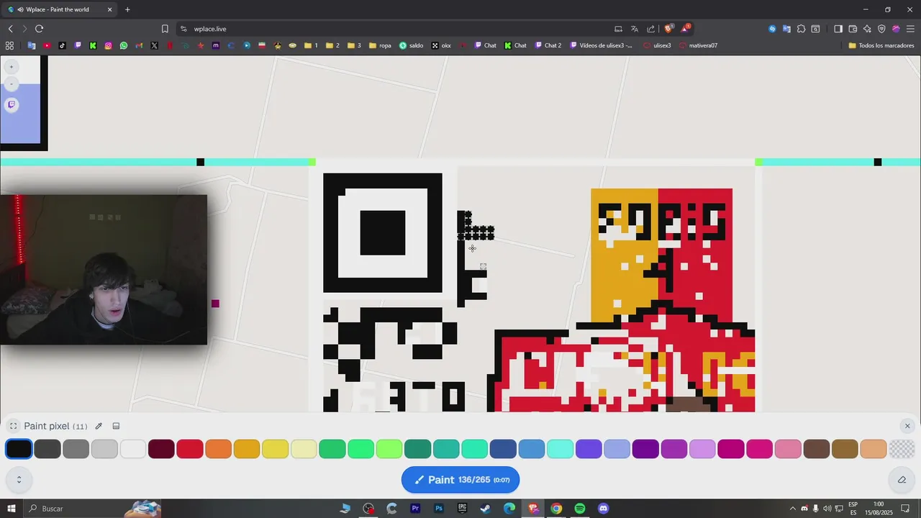This screenshot has width=921, height=518.
Task: Toggle the browser sidebar panel
Action: (x=838, y=29)
